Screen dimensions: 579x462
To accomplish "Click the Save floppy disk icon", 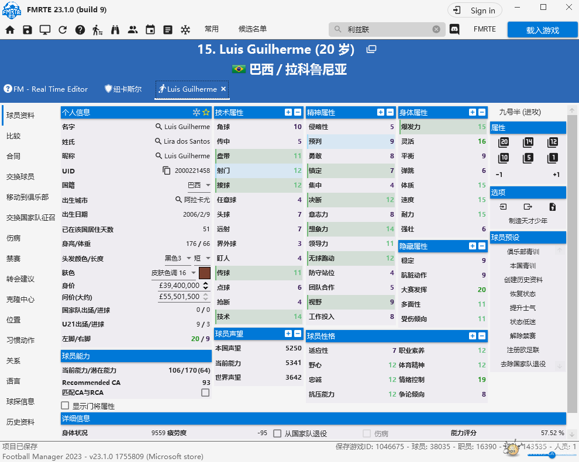I will (27, 30).
